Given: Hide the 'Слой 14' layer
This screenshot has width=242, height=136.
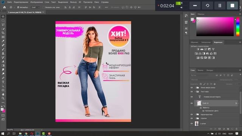Looking at the screenshot, I should (192, 103).
